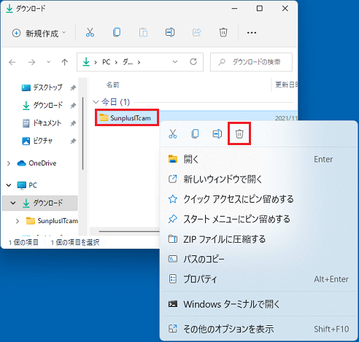Viewport: 359px width, 342px height.
Task: Click the Delete trash icon in the Explorer toolbar
Action: click(223, 32)
